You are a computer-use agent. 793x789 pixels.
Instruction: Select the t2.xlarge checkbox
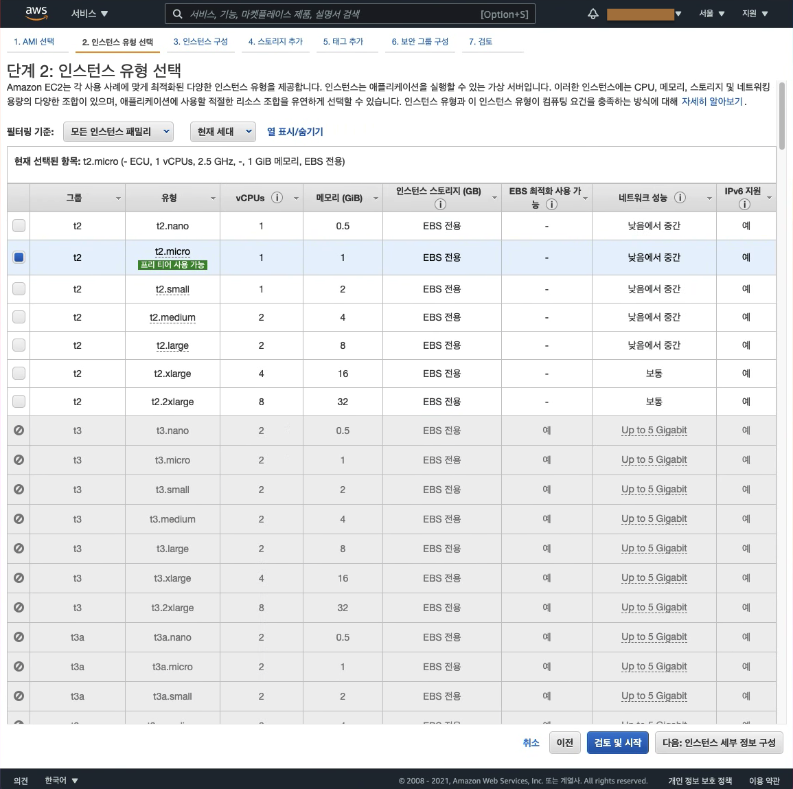point(19,374)
